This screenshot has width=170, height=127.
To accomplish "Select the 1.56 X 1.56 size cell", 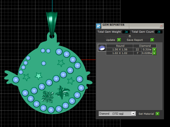I will [120, 49].
